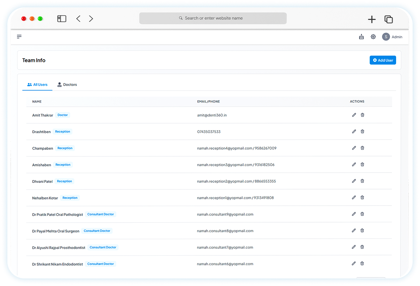Edit Amit Thakrar's user record
This screenshot has width=420, height=286.
(x=354, y=115)
